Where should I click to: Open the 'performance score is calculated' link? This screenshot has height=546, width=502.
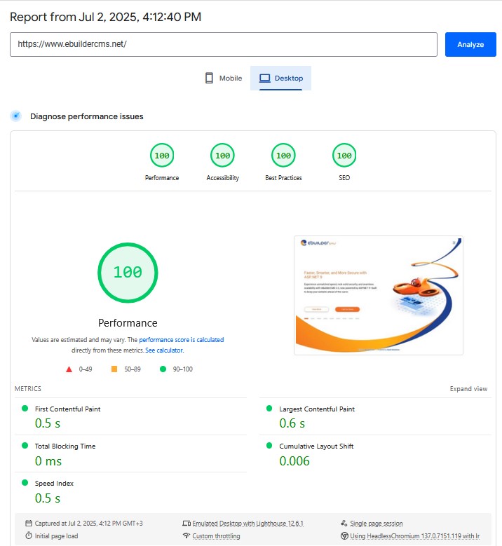click(x=176, y=340)
